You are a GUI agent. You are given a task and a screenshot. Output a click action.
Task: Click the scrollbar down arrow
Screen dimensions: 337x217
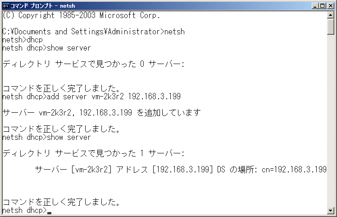pos(331,210)
